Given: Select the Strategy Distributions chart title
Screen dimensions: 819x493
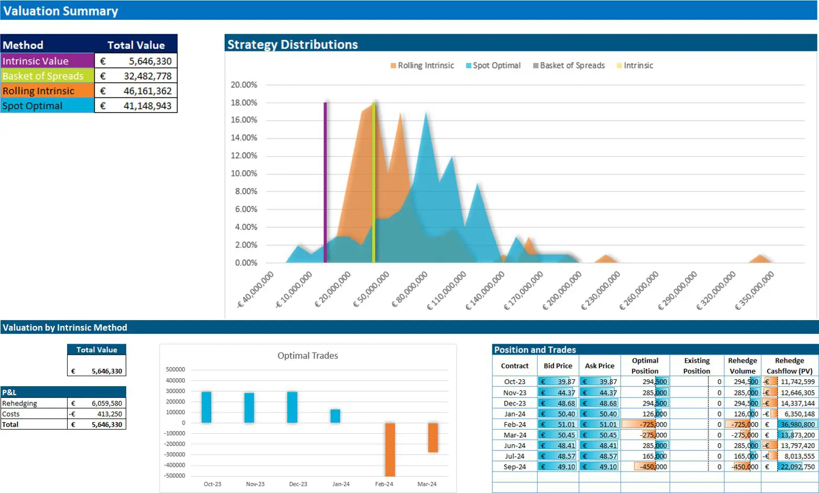Looking at the screenshot, I should tap(292, 45).
